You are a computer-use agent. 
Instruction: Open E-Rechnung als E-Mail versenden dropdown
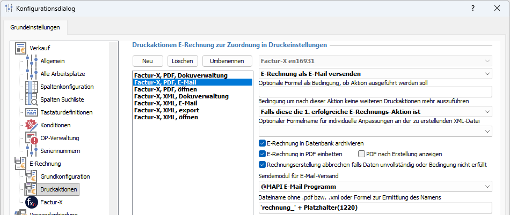(375, 74)
